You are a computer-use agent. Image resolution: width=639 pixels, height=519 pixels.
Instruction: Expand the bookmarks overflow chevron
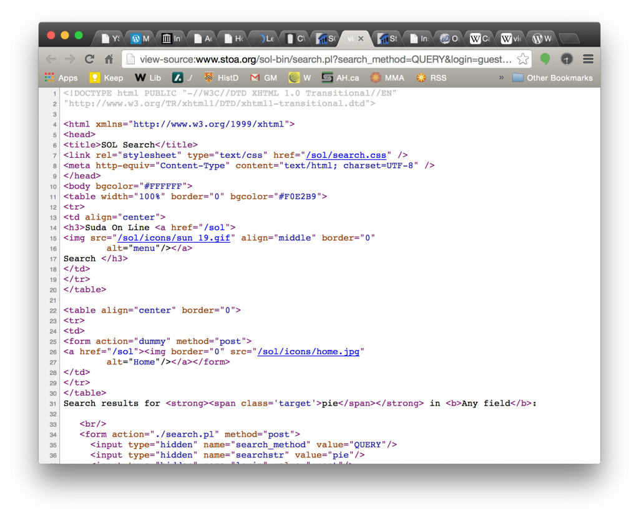pyautogui.click(x=501, y=78)
